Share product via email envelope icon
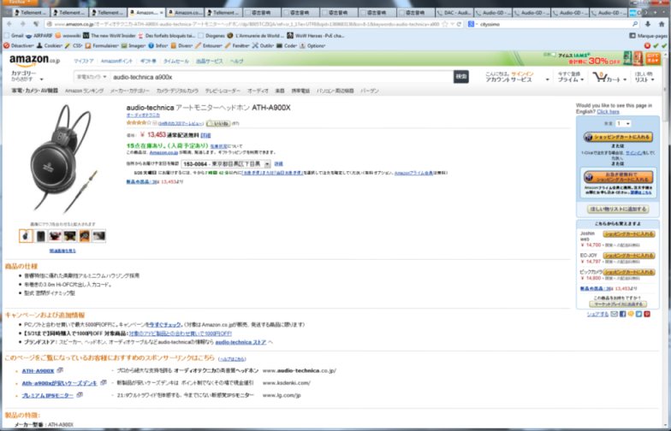 [615, 314]
